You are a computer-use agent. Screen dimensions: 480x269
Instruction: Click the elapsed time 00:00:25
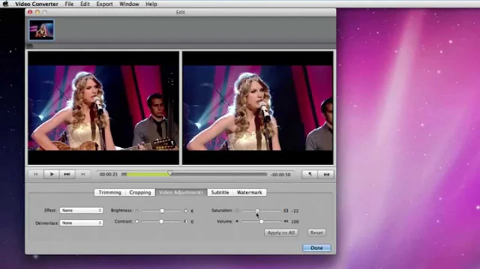[x=109, y=174]
